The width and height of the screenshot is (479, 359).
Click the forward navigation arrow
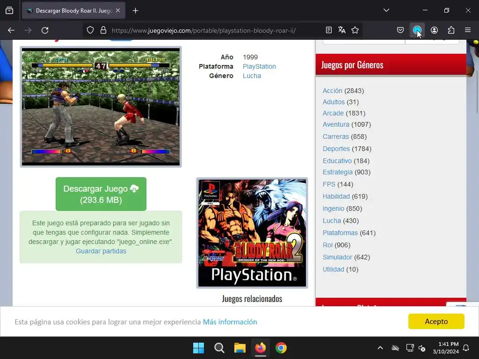[28, 30]
